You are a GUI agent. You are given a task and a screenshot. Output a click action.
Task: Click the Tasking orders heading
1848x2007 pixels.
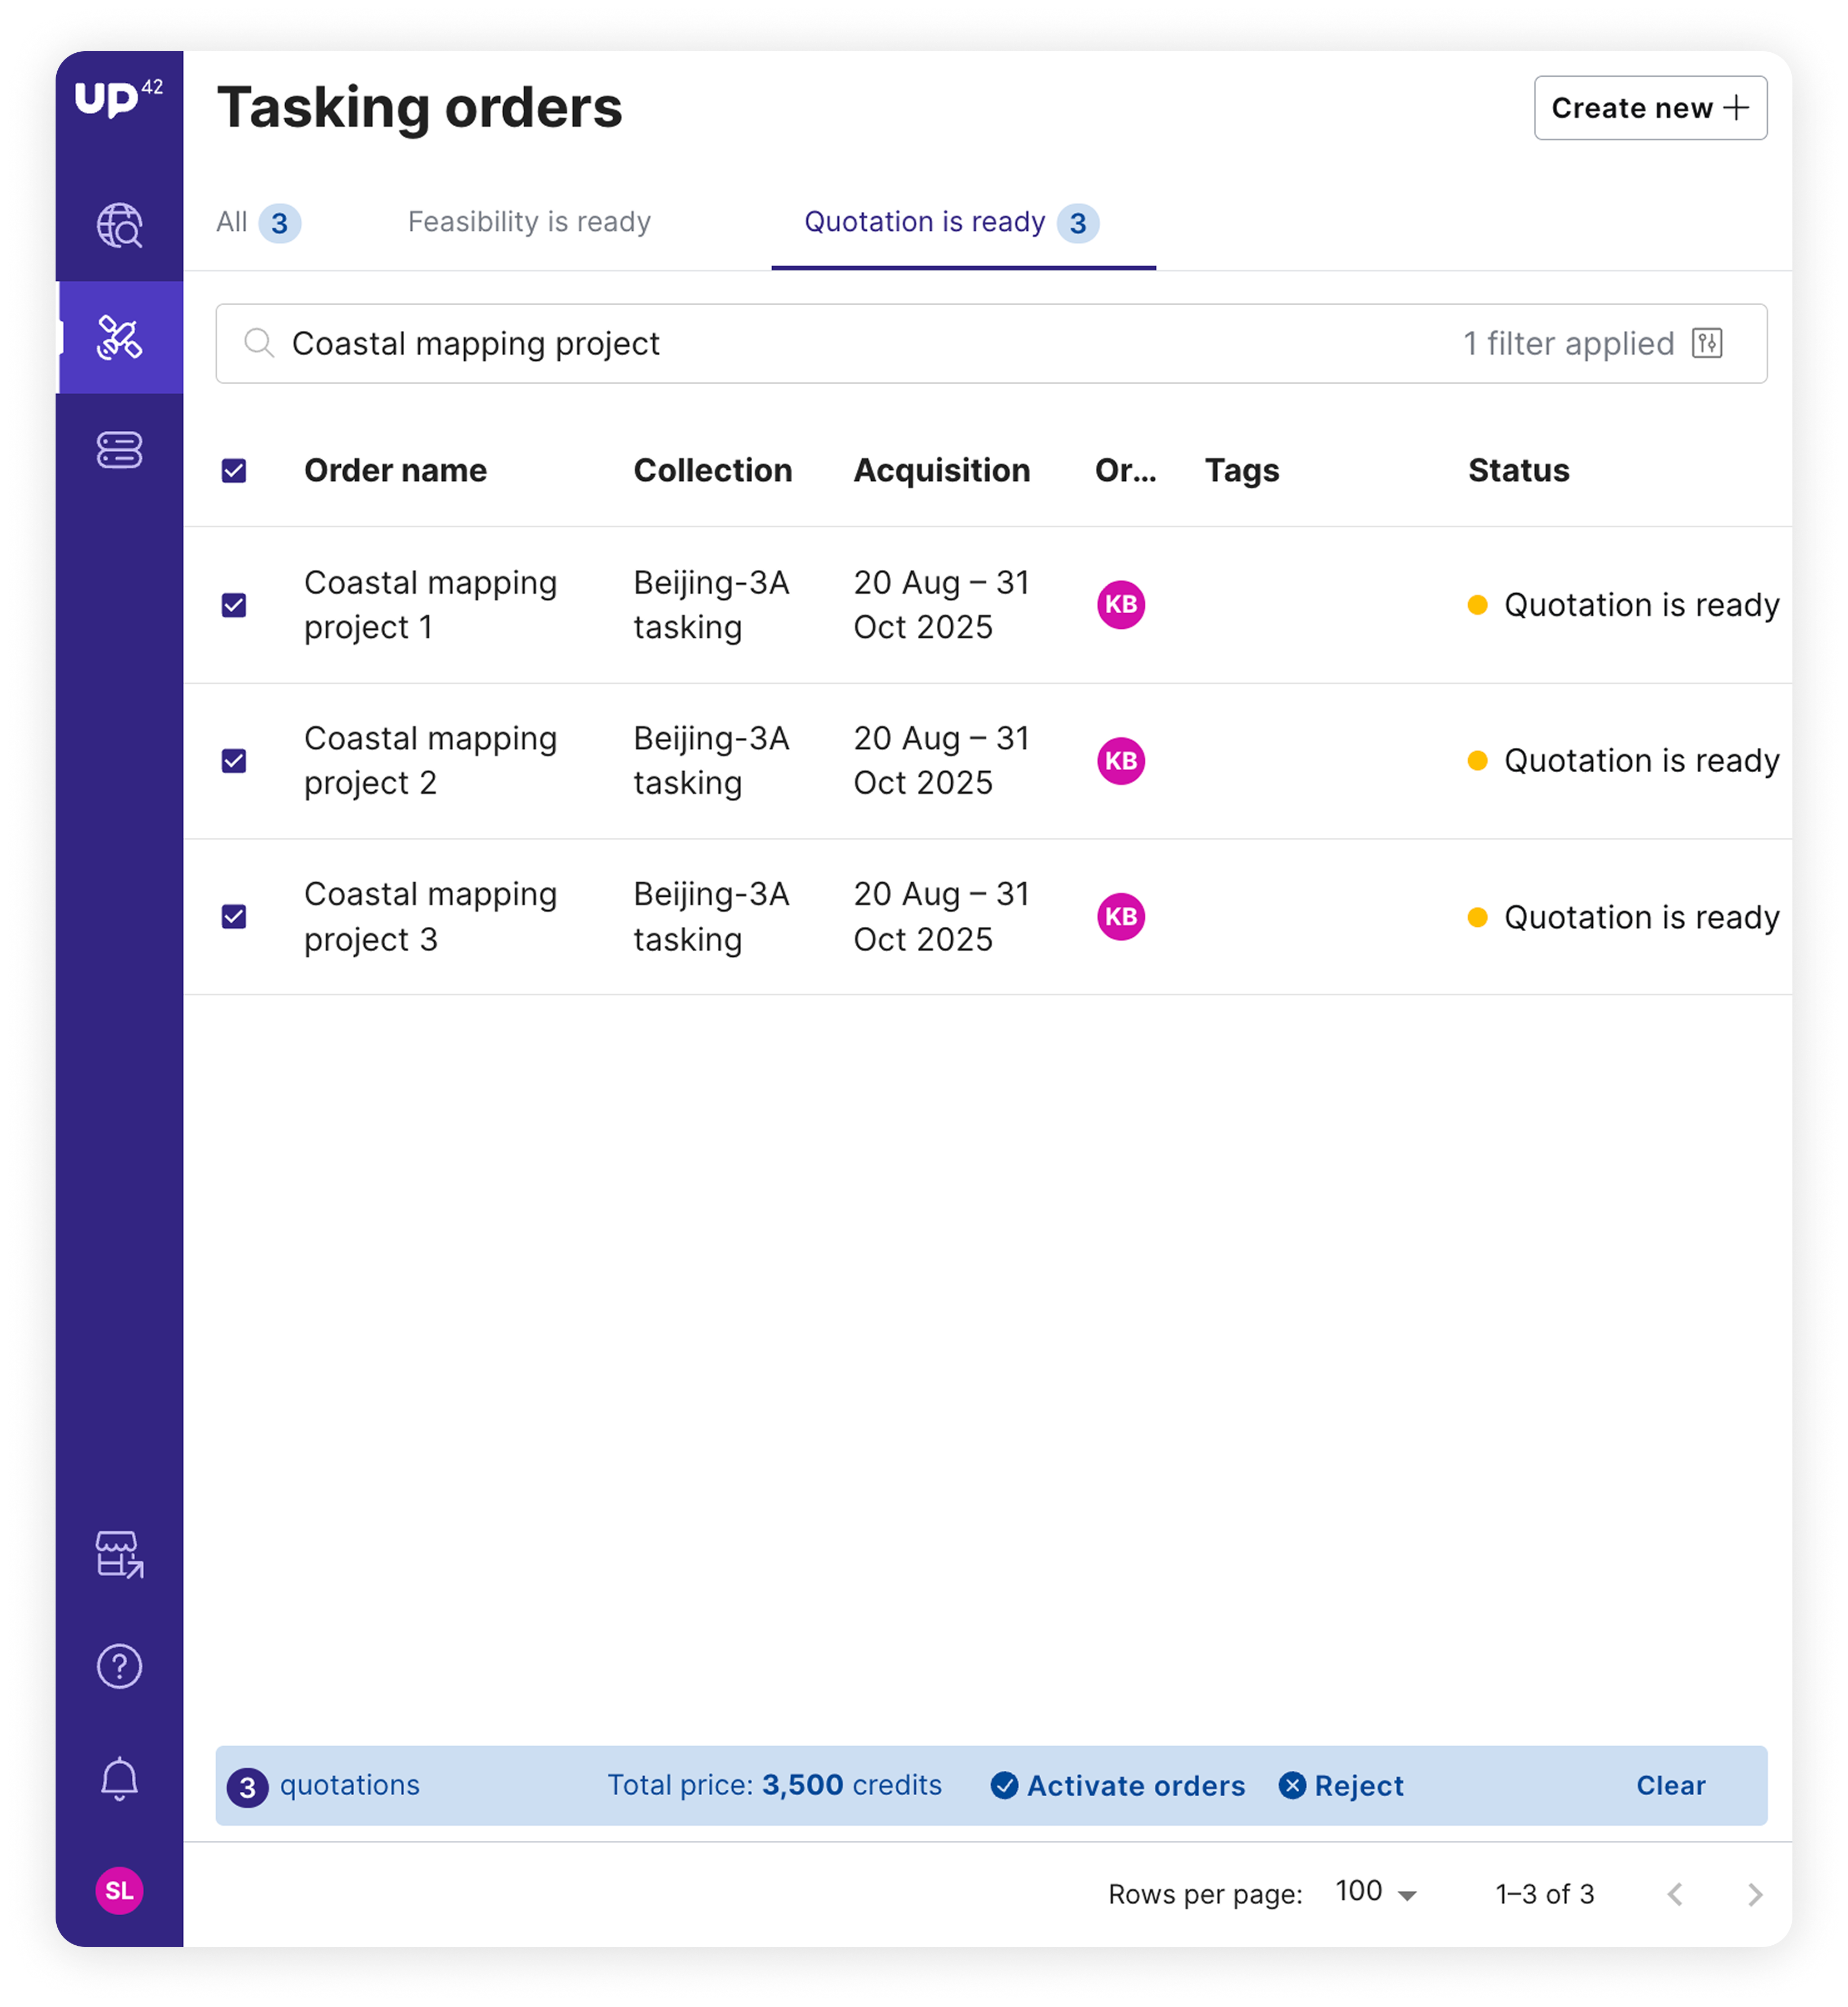click(419, 107)
